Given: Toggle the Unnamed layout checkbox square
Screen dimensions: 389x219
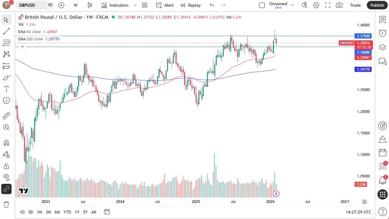Looking at the screenshot, I should (262, 5).
